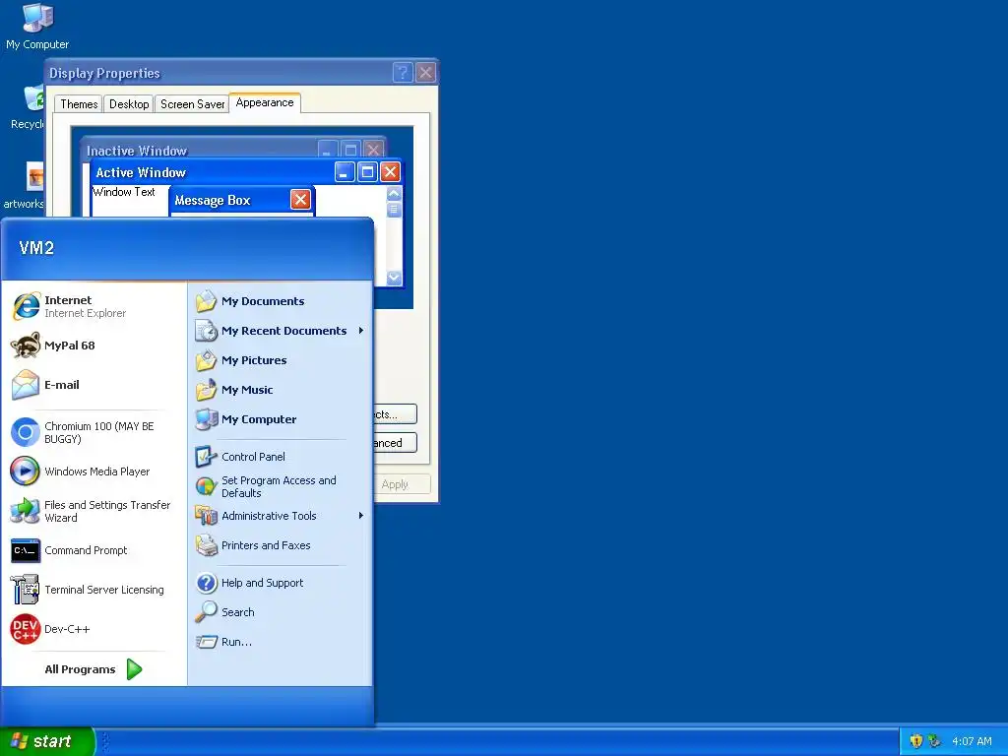Launch Chromium 100 icon
The height and width of the screenshot is (756, 1008).
point(26,432)
